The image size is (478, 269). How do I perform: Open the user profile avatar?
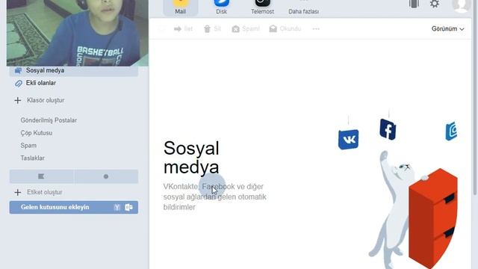462,5
